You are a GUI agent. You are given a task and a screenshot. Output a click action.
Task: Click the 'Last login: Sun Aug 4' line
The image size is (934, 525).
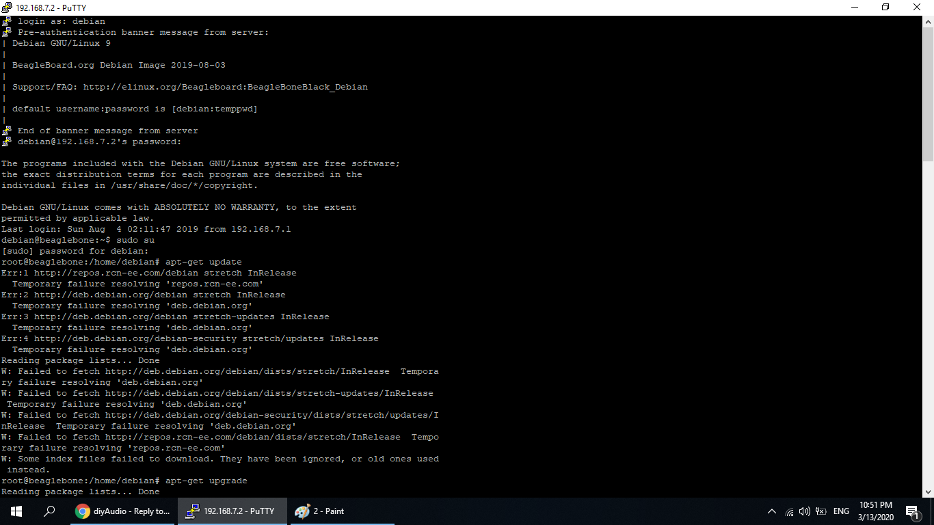(146, 229)
